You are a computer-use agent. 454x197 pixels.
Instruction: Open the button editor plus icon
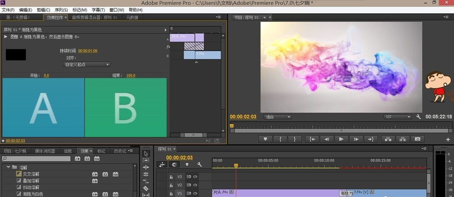tap(448, 139)
